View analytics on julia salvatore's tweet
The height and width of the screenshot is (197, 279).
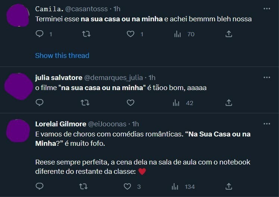pyautogui.click(x=177, y=102)
